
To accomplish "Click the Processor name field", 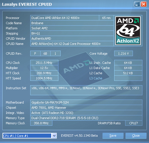I will tap(65, 18).
